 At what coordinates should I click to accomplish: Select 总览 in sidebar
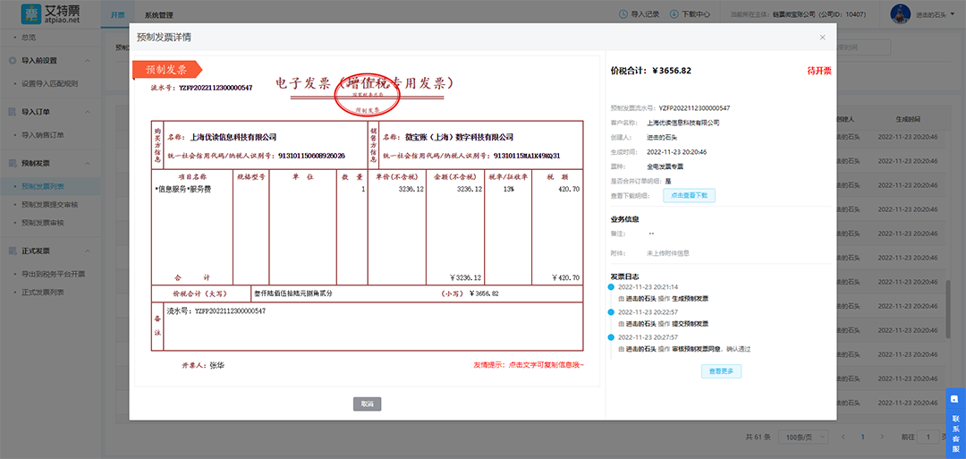pos(29,38)
